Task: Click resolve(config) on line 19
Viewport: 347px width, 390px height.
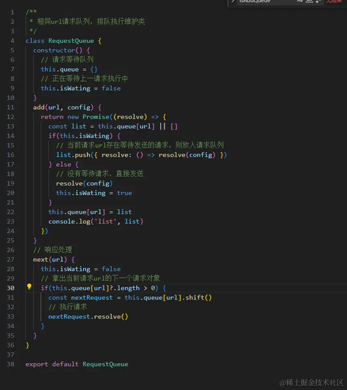Action: 84,184
